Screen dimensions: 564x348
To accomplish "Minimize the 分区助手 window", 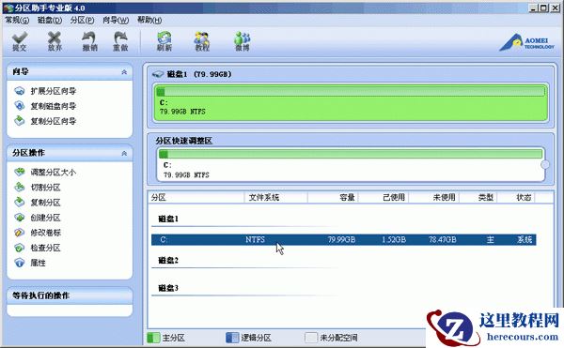I will click(533, 8).
